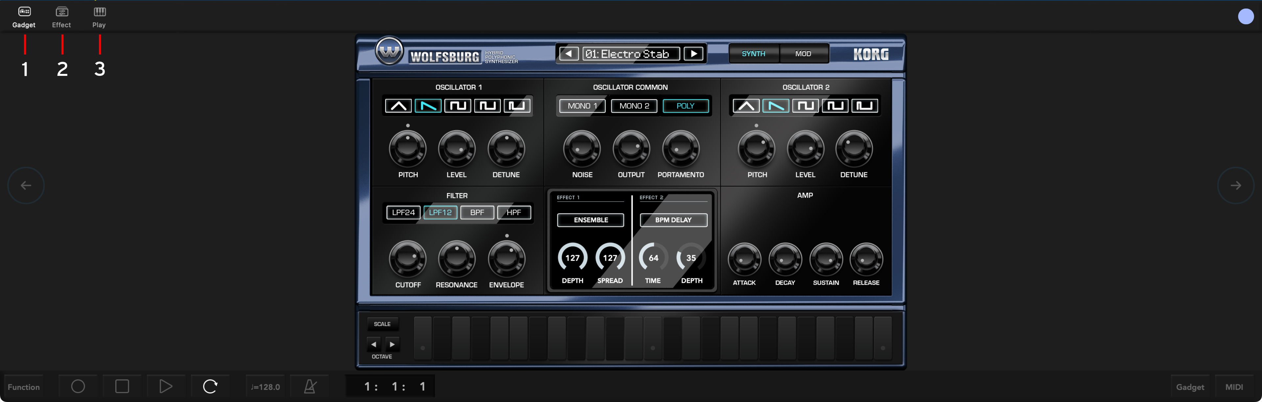This screenshot has height=402, width=1262.
Task: Click the PORTAMENTO knob
Action: pyautogui.click(x=681, y=148)
